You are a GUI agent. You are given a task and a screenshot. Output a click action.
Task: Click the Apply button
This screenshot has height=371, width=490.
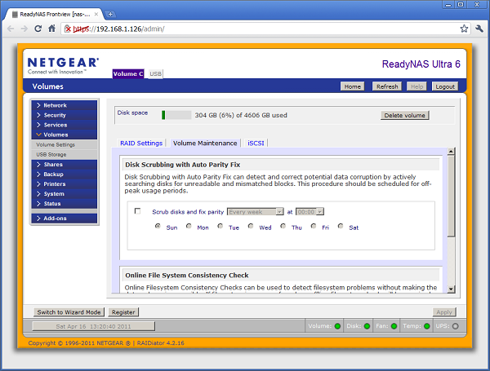tap(444, 312)
